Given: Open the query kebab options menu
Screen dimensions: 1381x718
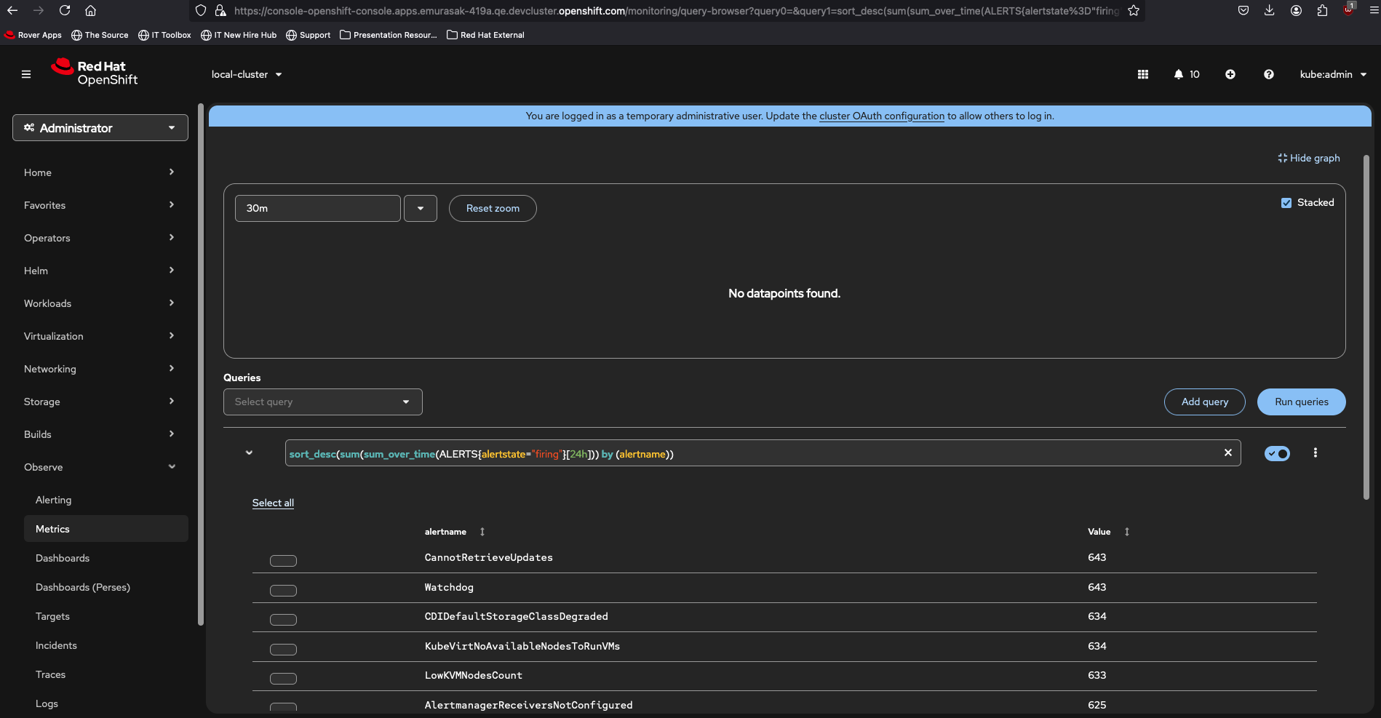Looking at the screenshot, I should [1316, 452].
